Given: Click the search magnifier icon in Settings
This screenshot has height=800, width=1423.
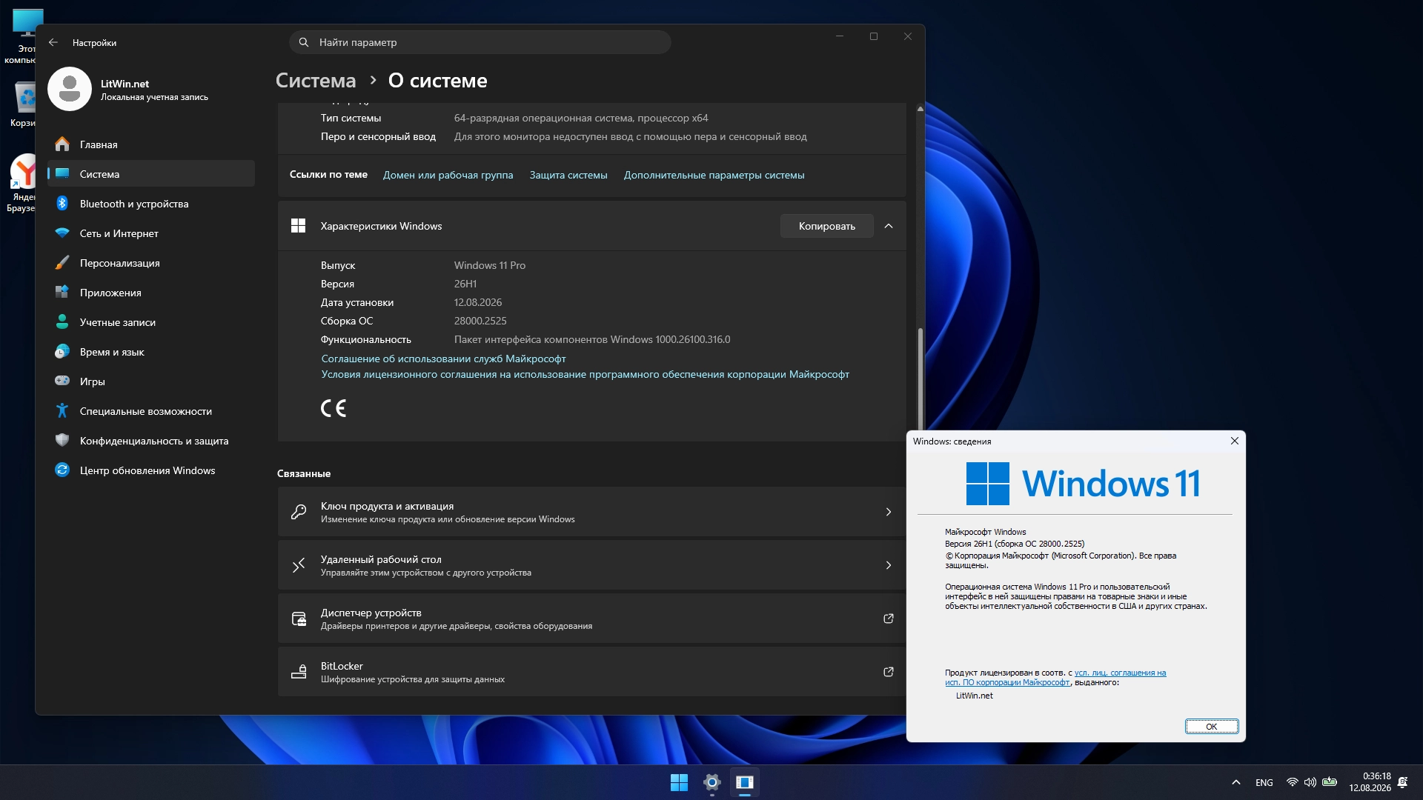Looking at the screenshot, I should [x=304, y=42].
